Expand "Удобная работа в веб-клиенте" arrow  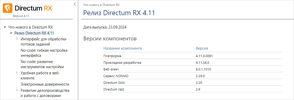pos(17,73)
